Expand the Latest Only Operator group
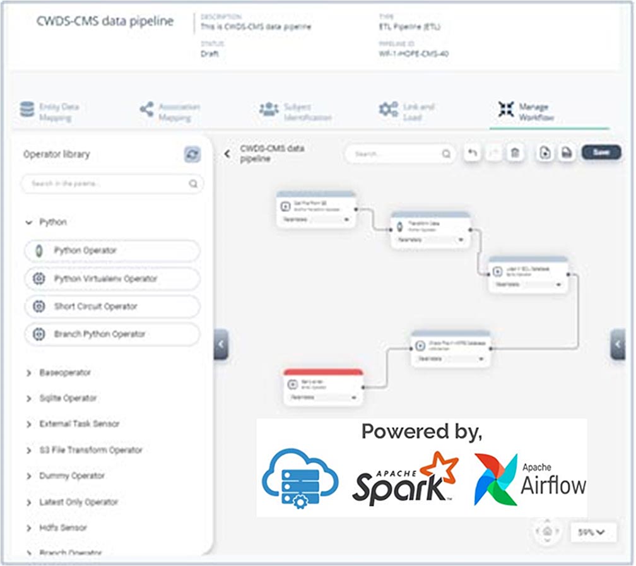 [x=29, y=503]
